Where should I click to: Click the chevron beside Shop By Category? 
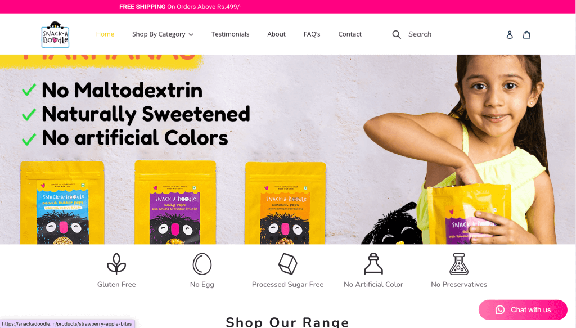pyautogui.click(x=191, y=34)
